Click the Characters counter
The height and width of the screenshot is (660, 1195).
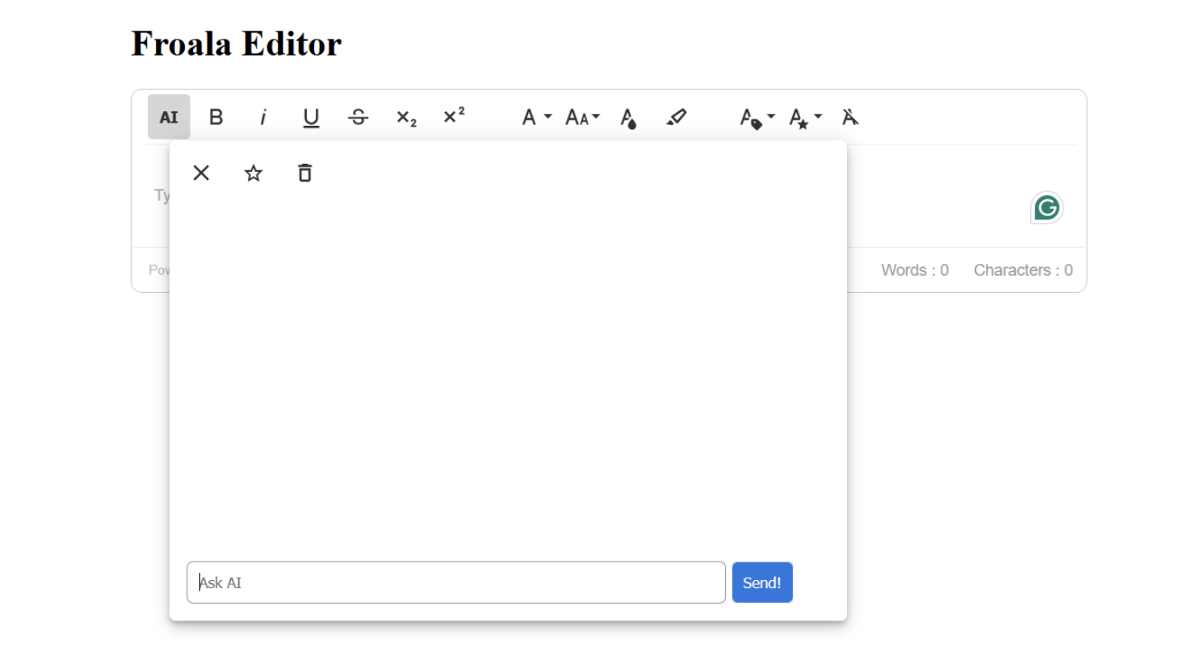(1022, 269)
